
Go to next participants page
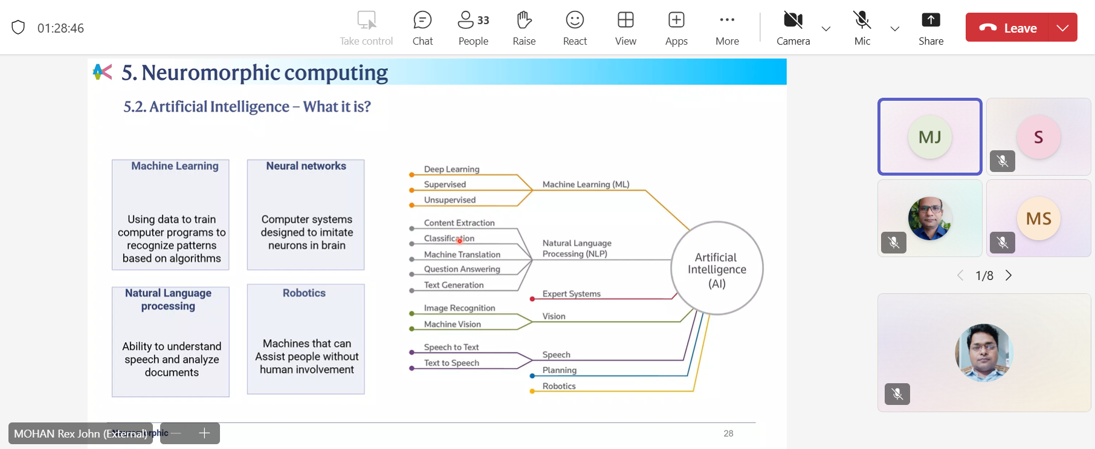1009,276
